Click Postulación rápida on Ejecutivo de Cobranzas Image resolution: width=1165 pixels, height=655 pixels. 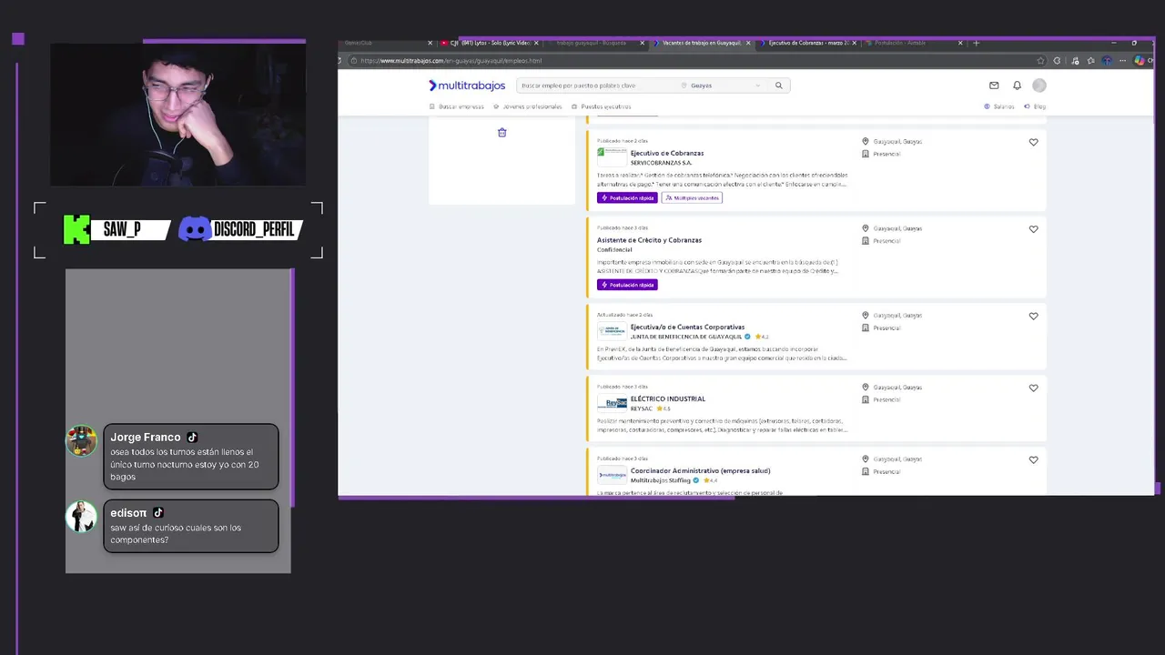(627, 197)
